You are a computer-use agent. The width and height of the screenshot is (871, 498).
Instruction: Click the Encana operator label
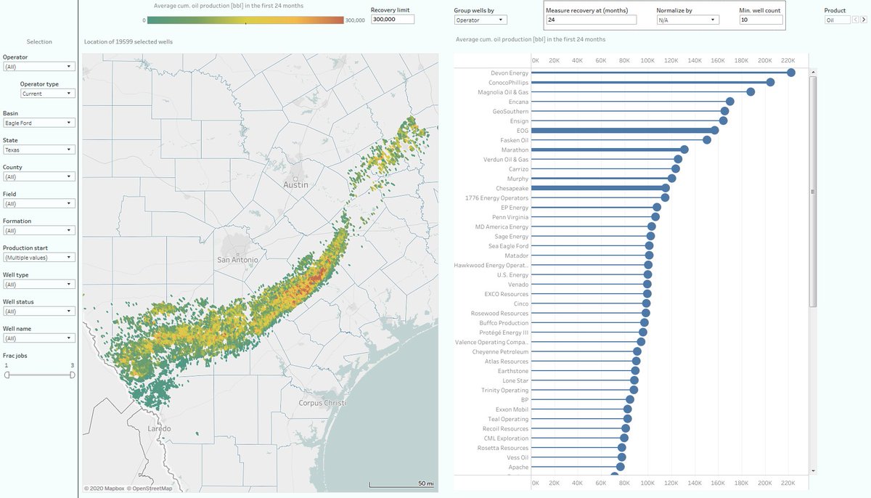518,102
